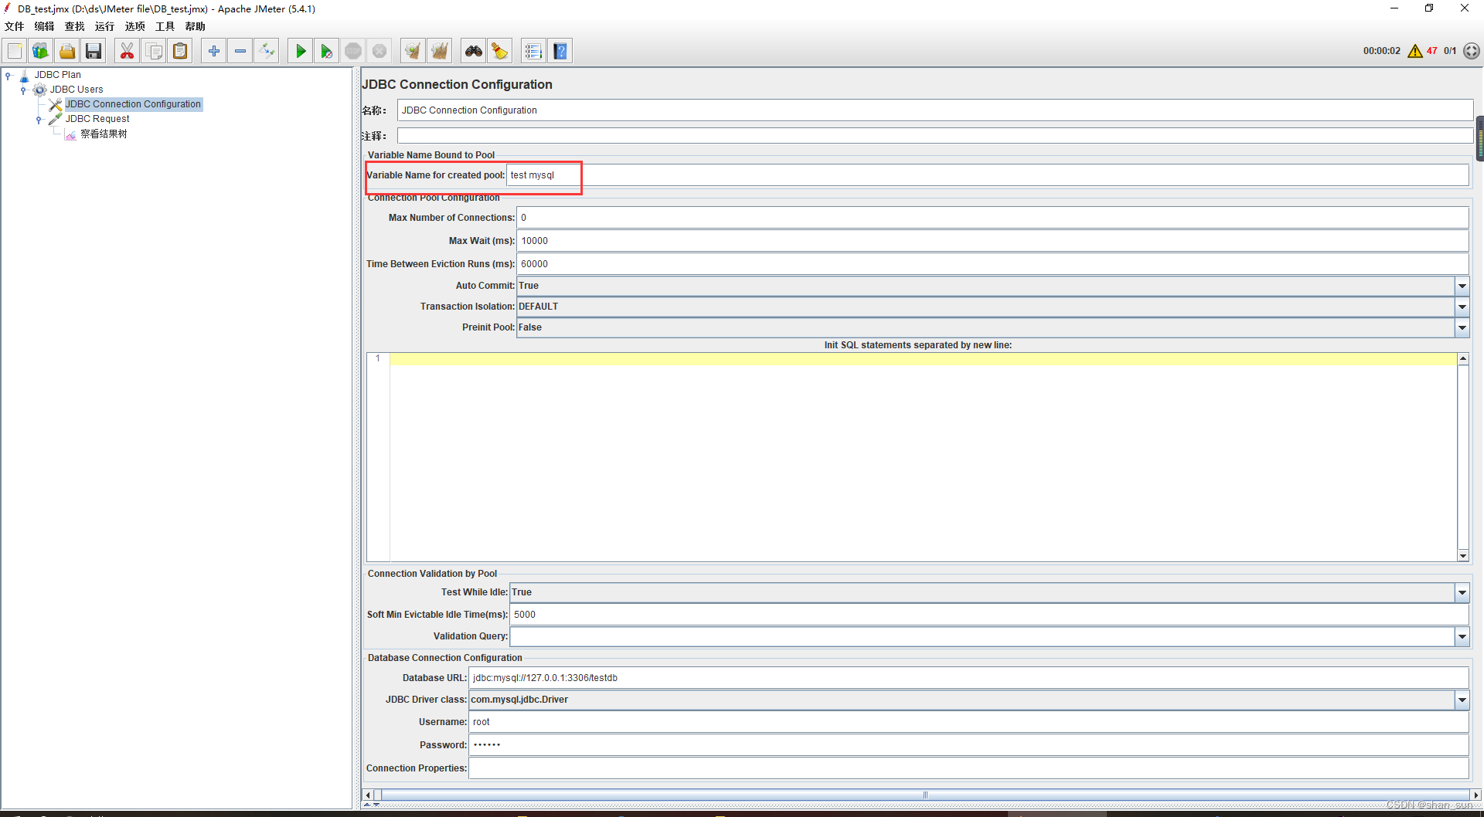Open the Auto Commit dropdown
The image size is (1484, 817).
tap(1462, 286)
